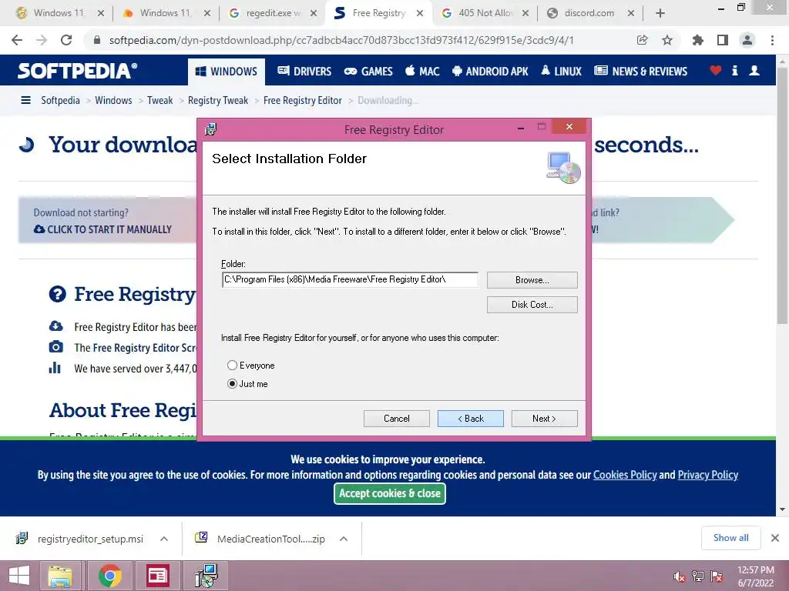789x591 pixels.
Task: Go to Tweak breadcrumb link
Action: click(160, 101)
